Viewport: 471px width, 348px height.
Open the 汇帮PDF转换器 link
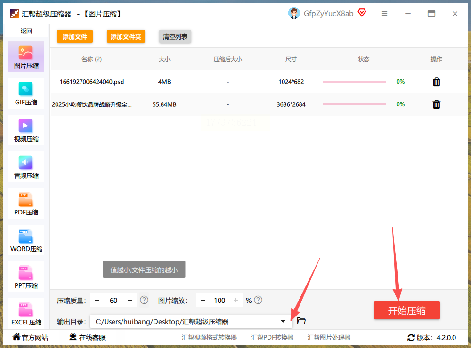pos(272,338)
